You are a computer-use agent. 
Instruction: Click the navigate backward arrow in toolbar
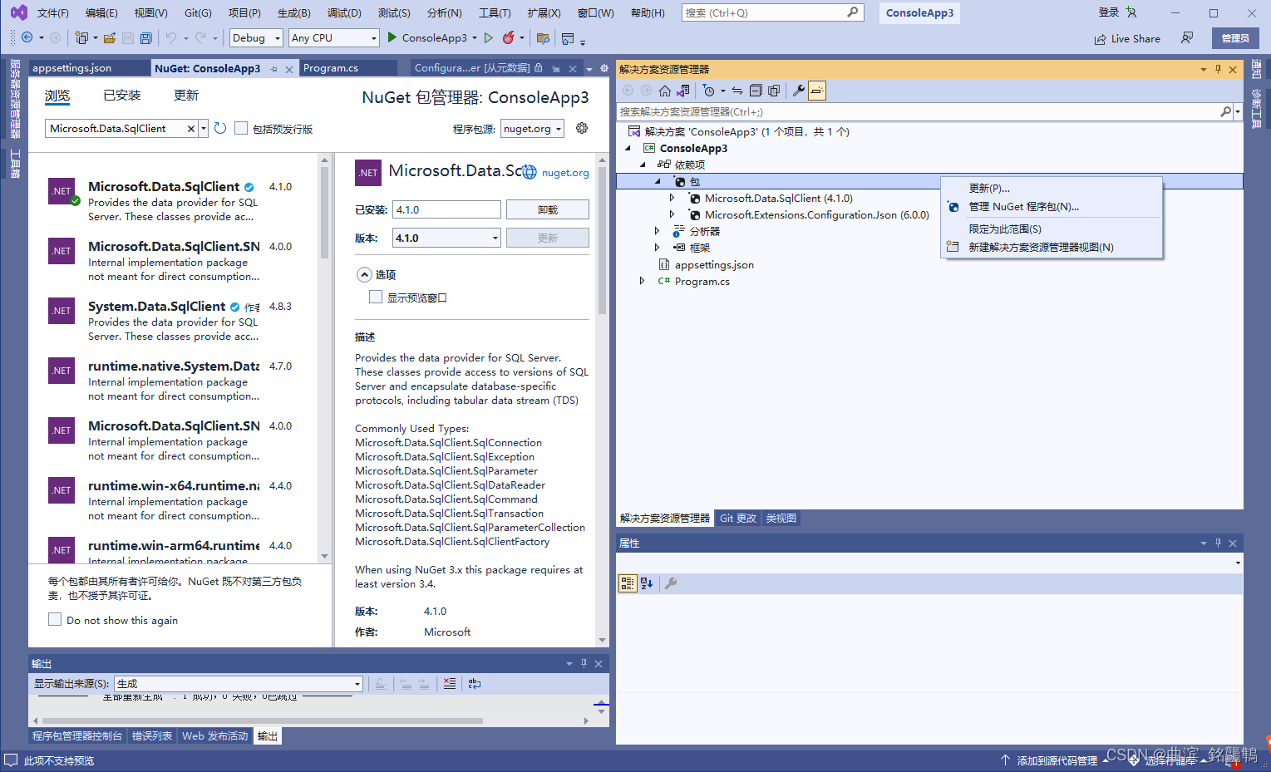(27, 37)
